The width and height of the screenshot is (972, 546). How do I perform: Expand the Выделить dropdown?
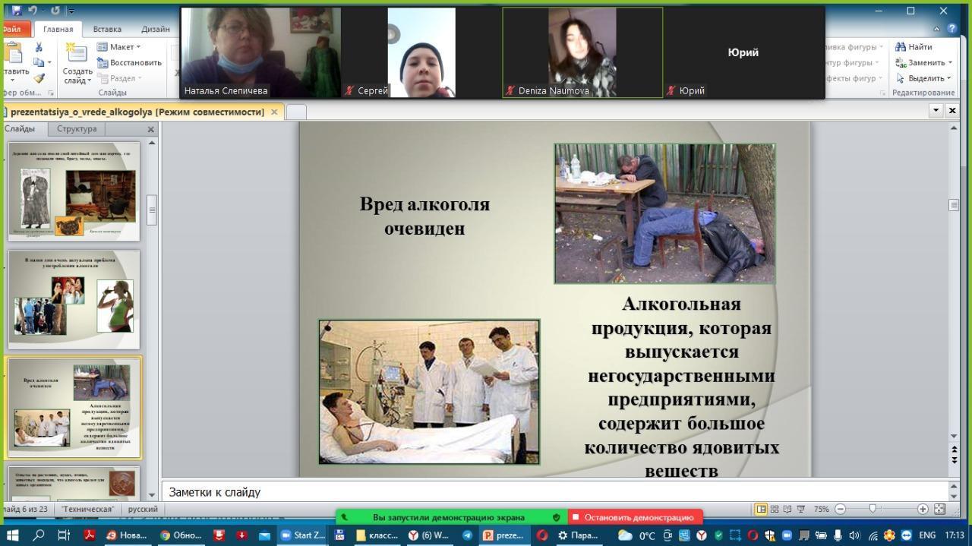pyautogui.click(x=924, y=78)
